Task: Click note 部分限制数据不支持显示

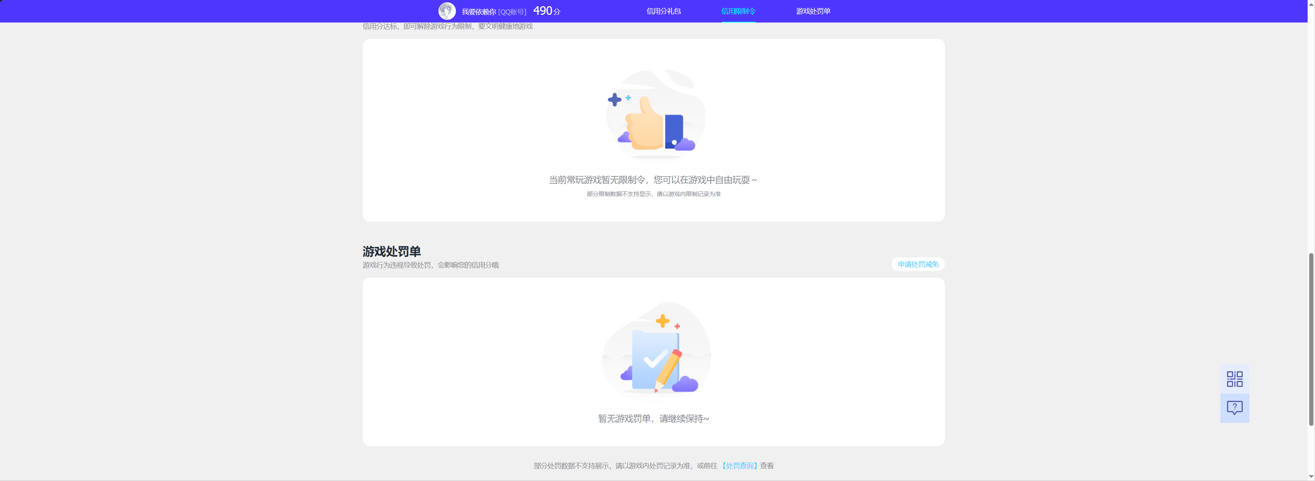Action: click(619, 194)
